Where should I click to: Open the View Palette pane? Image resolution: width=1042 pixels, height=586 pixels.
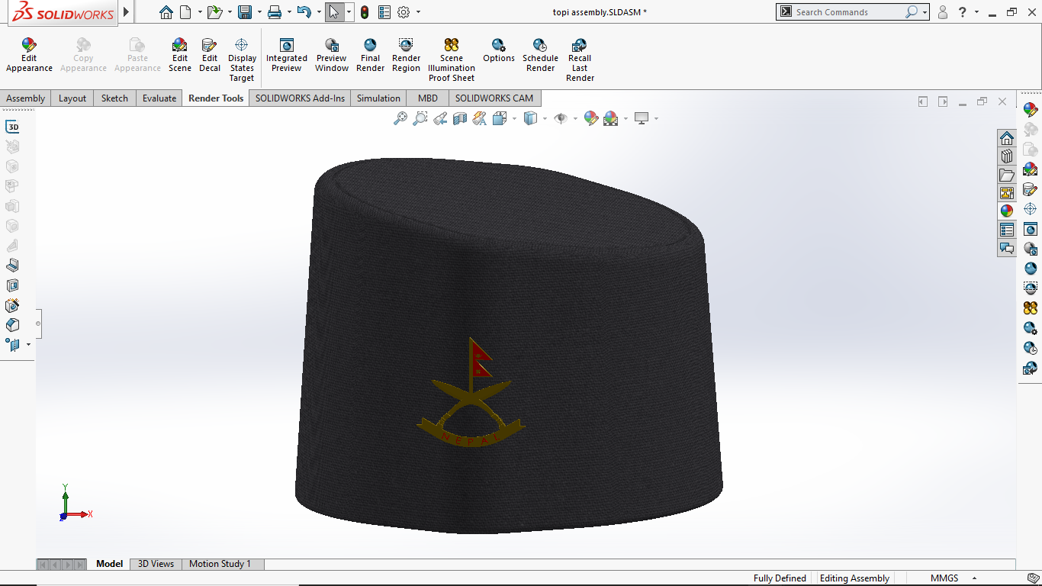tap(1007, 193)
